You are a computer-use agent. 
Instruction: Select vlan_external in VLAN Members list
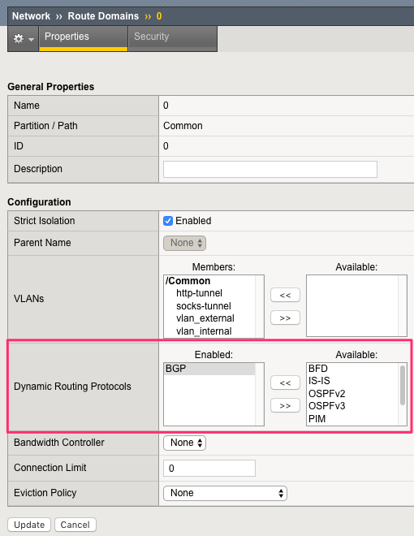click(x=205, y=318)
